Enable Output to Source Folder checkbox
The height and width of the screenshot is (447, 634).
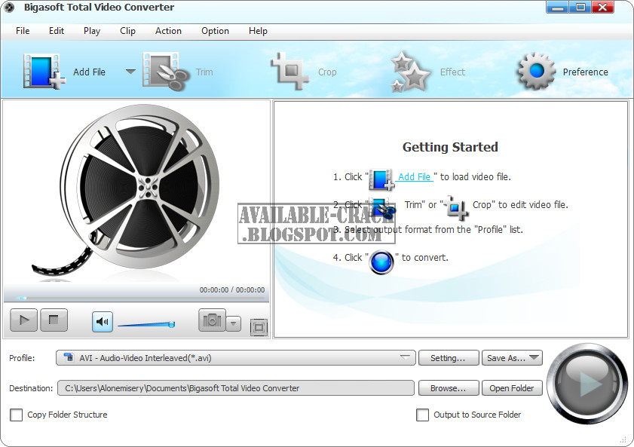422,415
